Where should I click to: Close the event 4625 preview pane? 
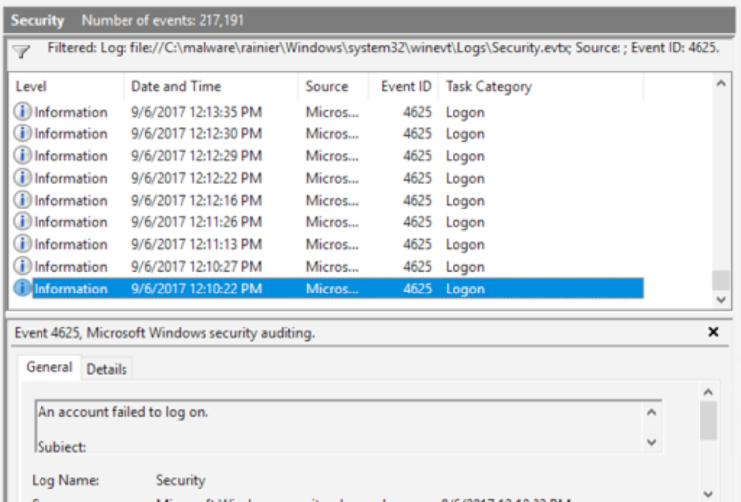tap(713, 333)
